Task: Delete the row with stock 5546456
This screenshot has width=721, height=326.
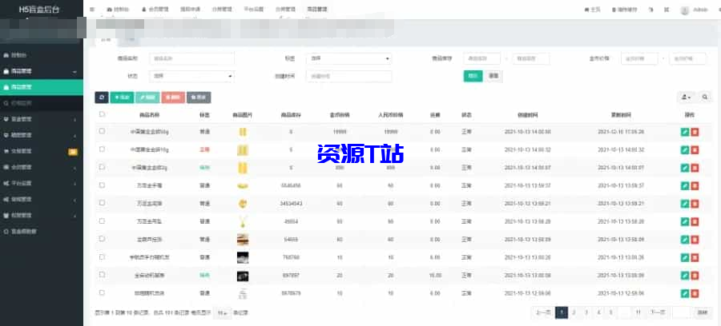Action: (695, 185)
